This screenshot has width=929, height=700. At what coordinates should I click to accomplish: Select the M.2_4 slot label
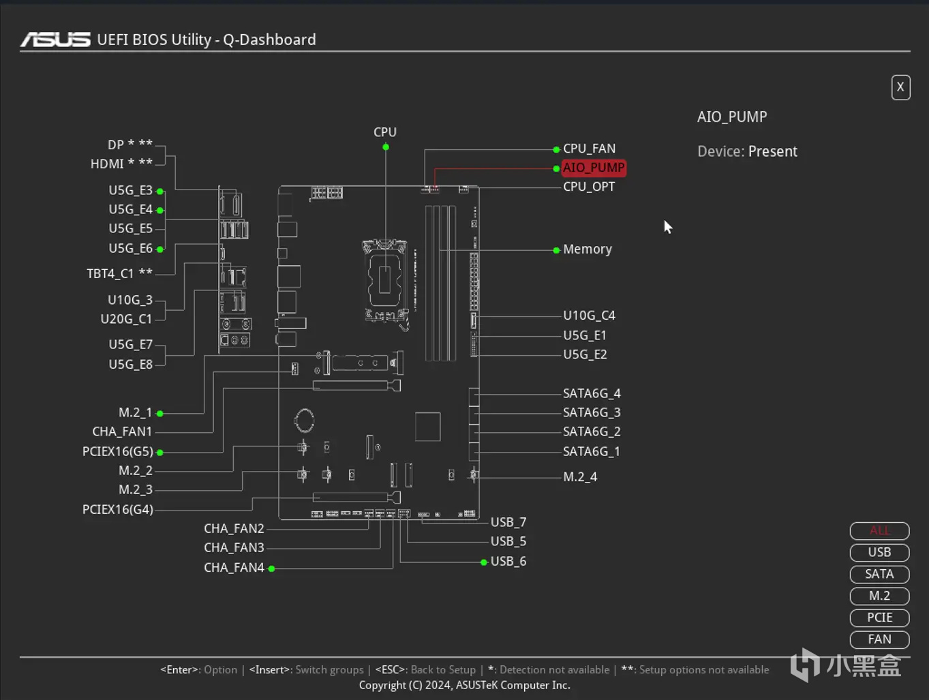pos(580,477)
